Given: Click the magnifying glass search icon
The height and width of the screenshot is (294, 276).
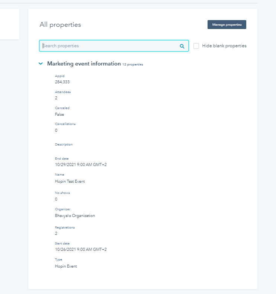Looking at the screenshot, I should 182,46.
